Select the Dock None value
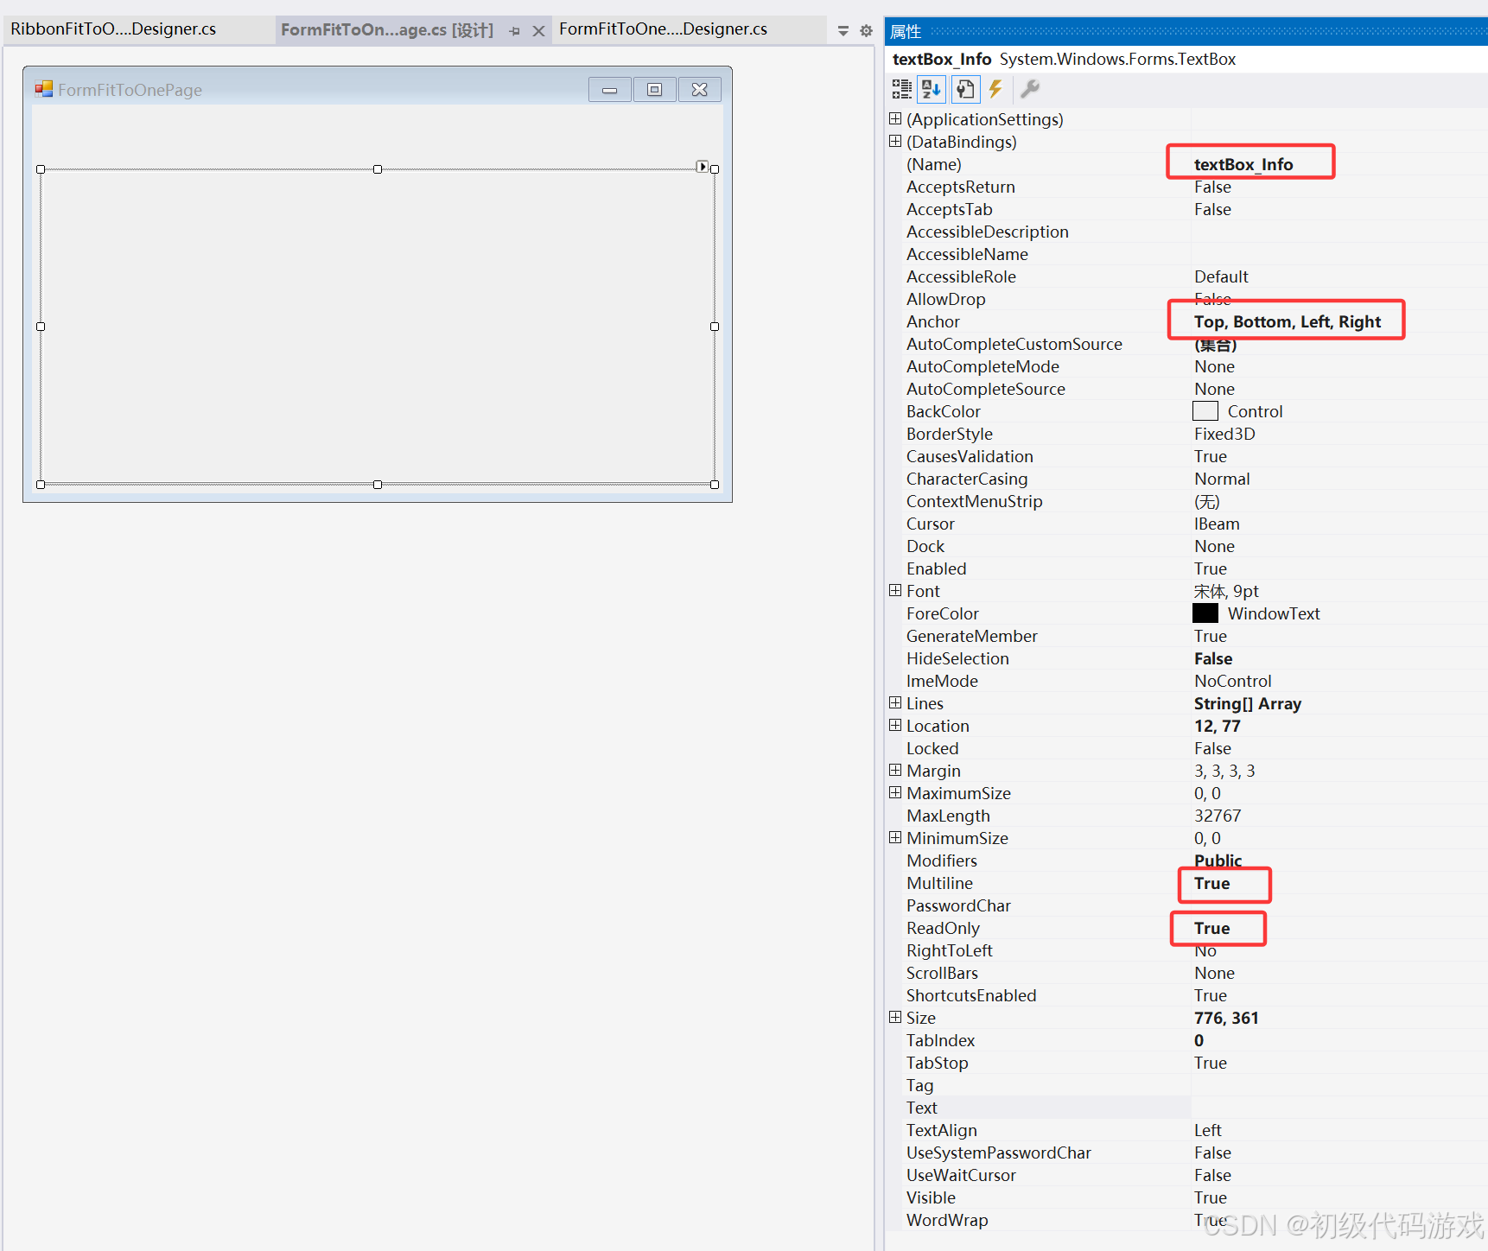The width and height of the screenshot is (1488, 1251). click(1214, 546)
